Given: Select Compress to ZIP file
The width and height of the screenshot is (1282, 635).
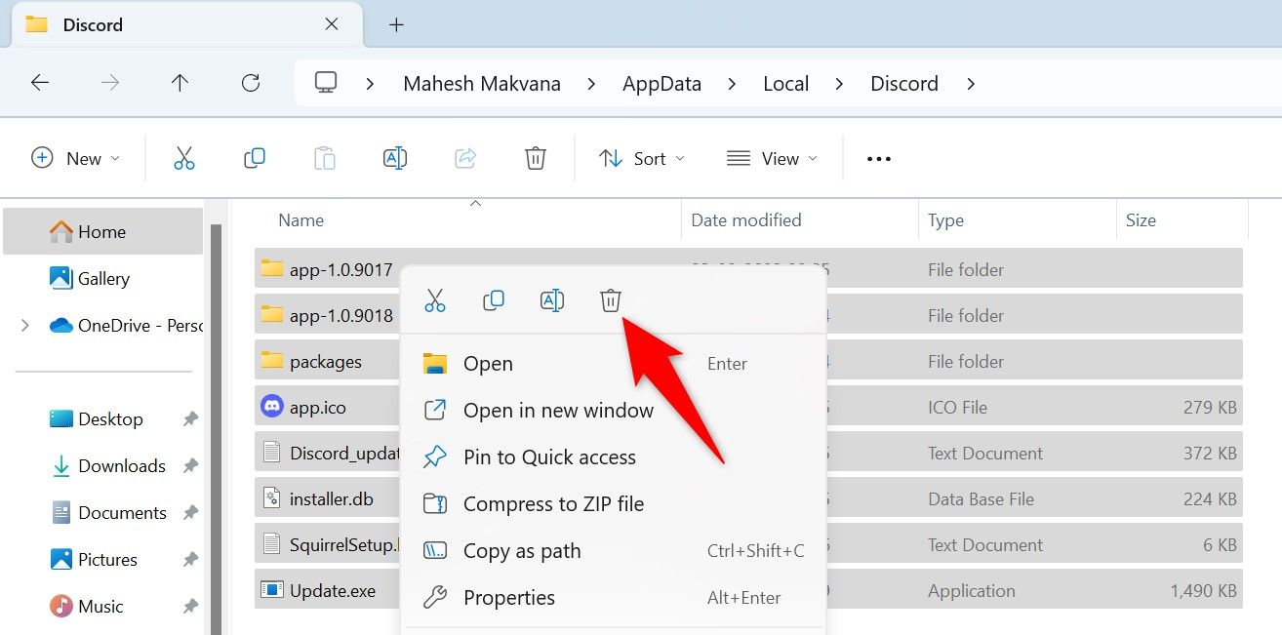Looking at the screenshot, I should click(552, 503).
